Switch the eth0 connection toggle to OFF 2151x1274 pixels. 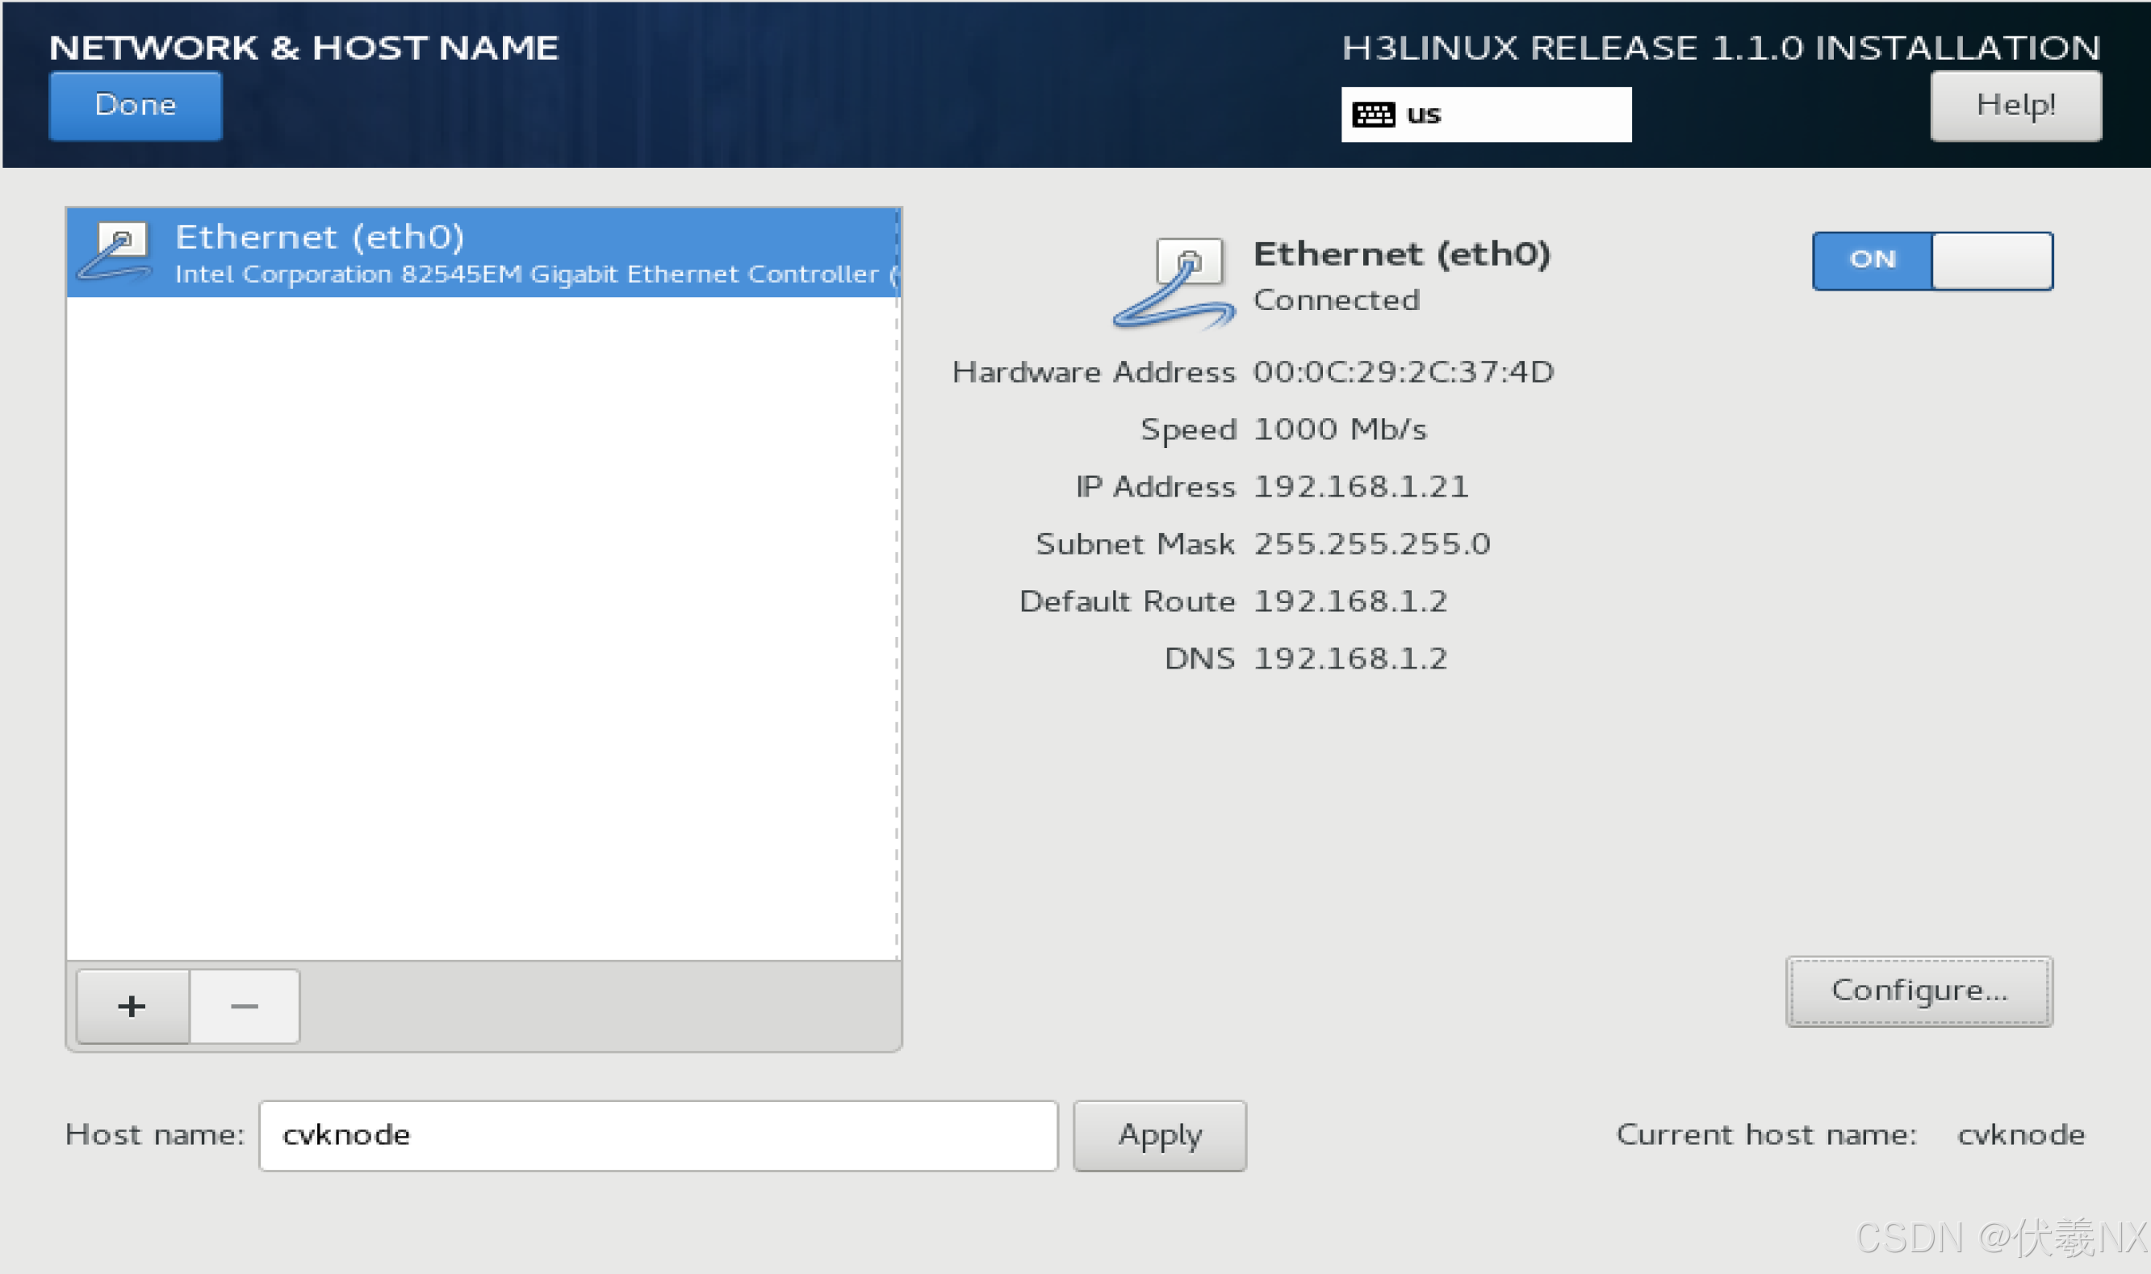pyautogui.click(x=1990, y=260)
